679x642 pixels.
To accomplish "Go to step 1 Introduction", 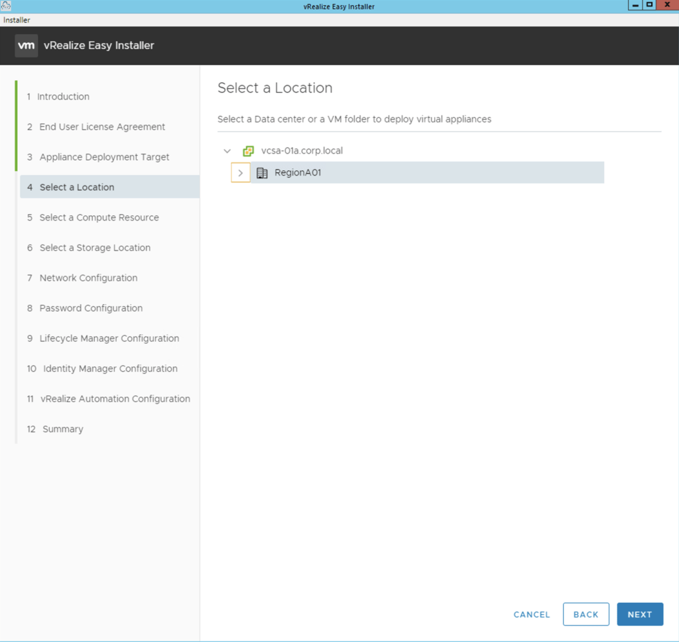I will [x=63, y=97].
